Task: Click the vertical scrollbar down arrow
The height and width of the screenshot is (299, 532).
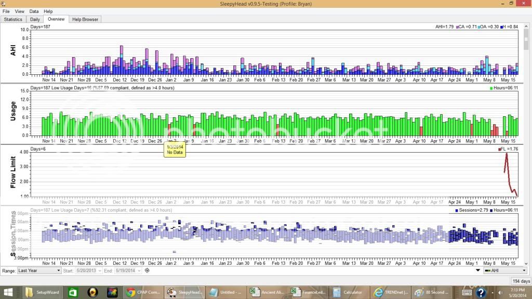Action: point(526,263)
